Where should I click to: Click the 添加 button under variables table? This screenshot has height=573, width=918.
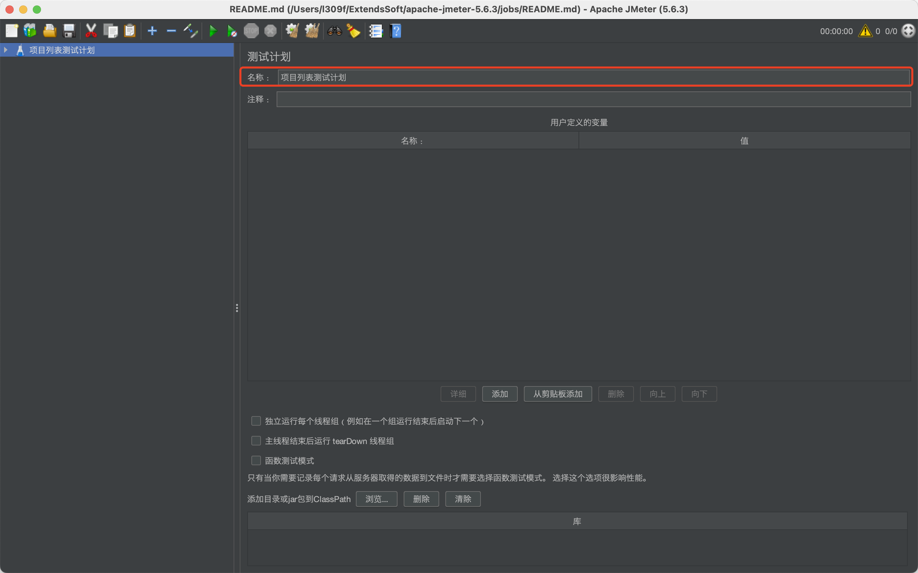(x=500, y=394)
